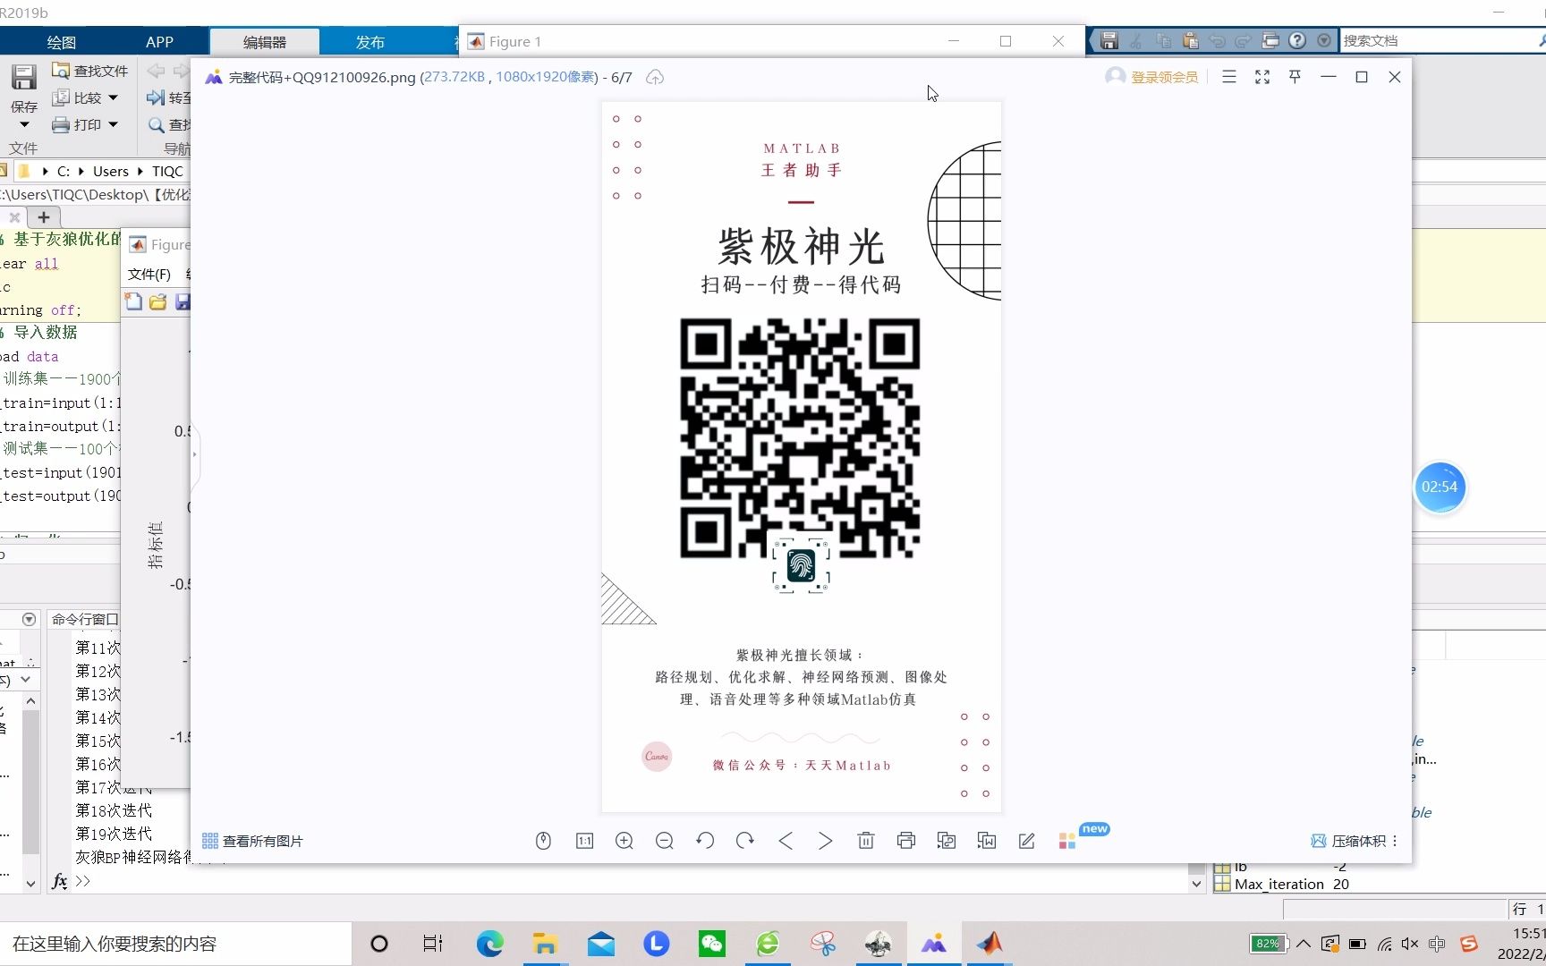Screen dimensions: 1546x966
Task: Switch to APP ribbon tab
Action: click(159, 42)
